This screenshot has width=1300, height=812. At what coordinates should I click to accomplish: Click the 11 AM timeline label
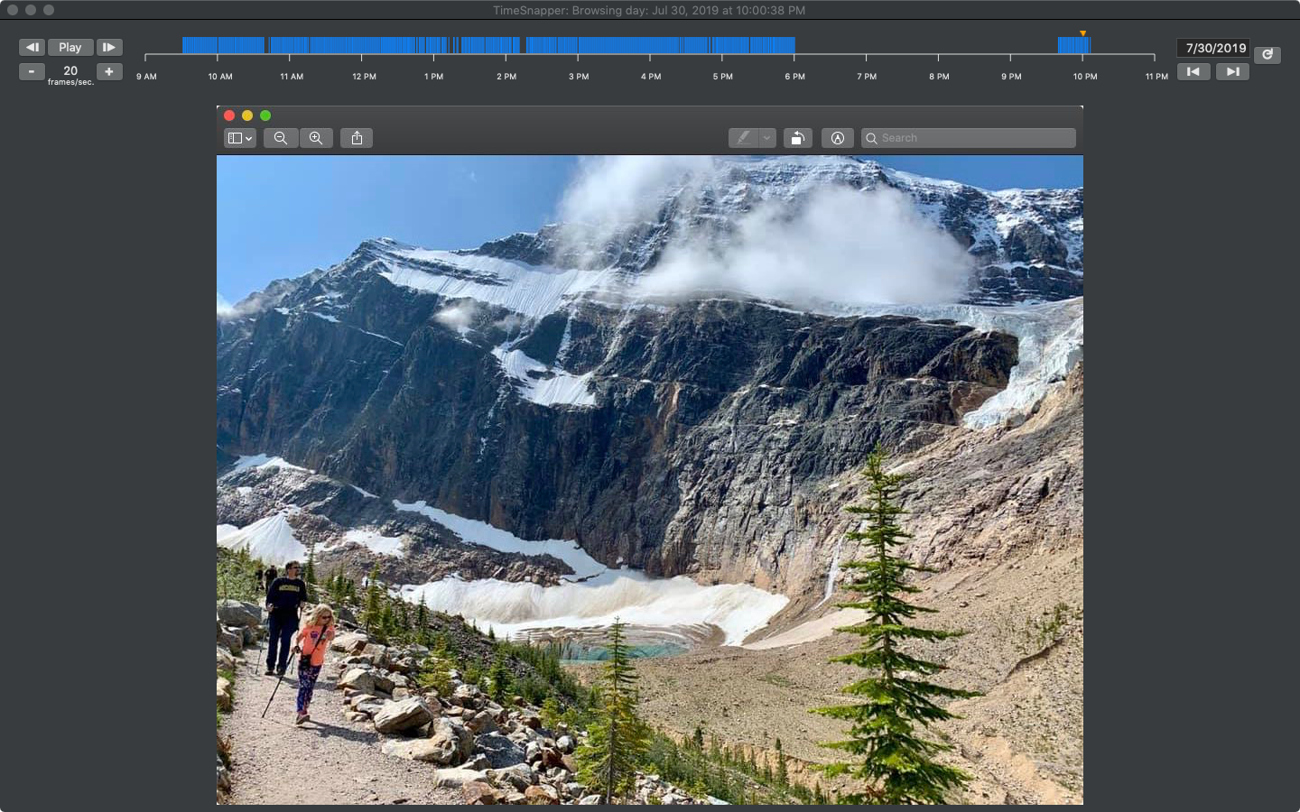point(292,77)
